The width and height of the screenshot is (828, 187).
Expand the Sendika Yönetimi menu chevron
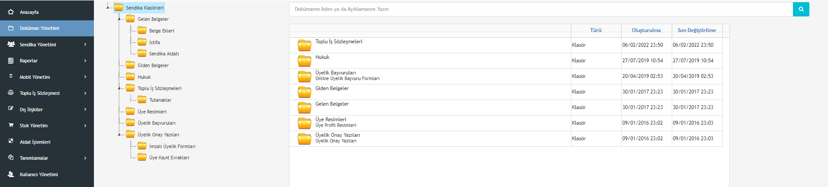(x=85, y=44)
